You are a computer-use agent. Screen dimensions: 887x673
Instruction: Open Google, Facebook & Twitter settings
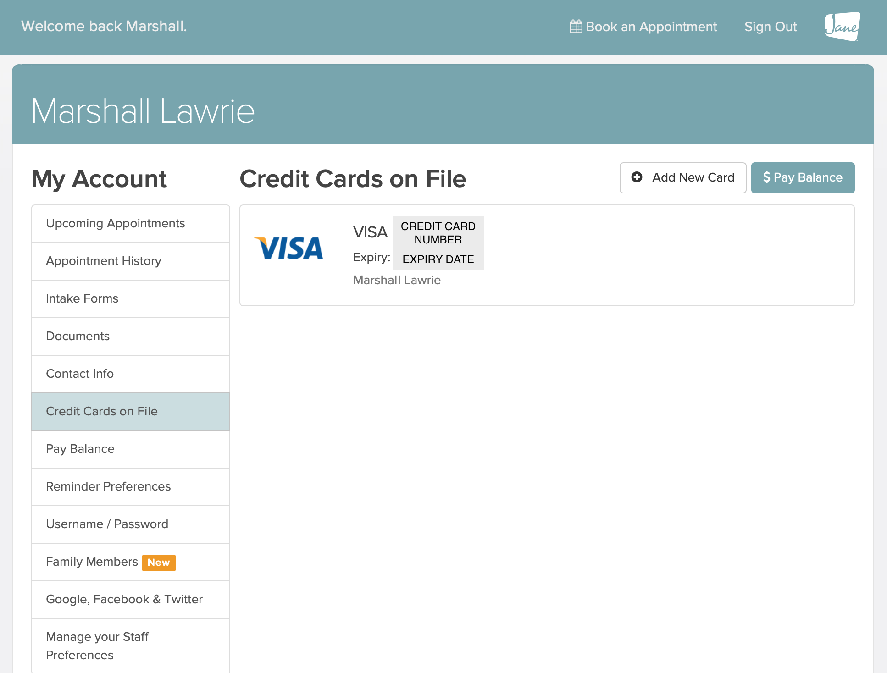[x=124, y=599]
